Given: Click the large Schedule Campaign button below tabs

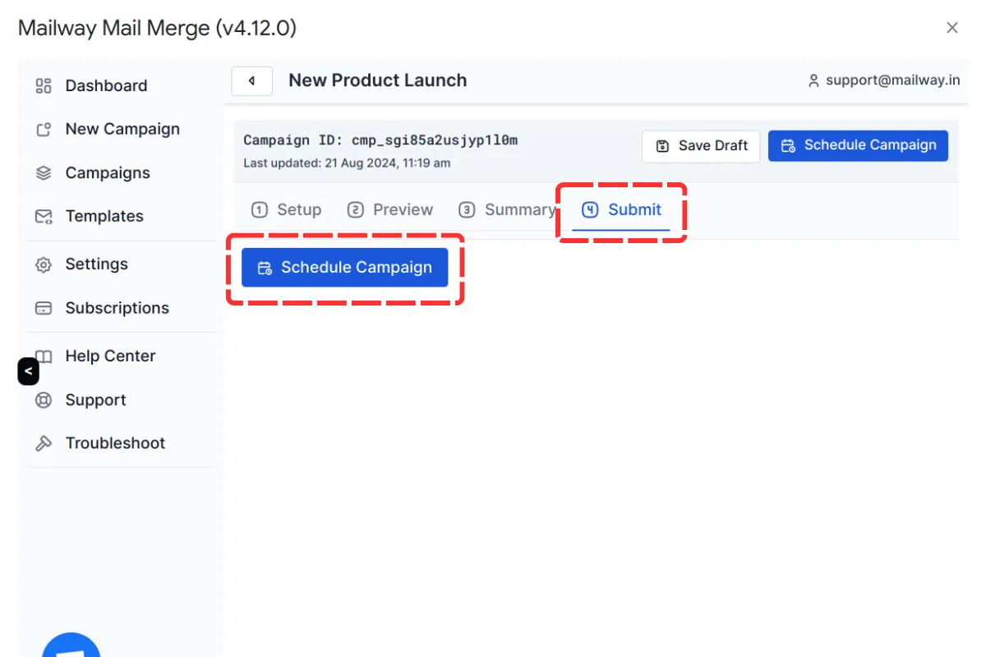Looking at the screenshot, I should pyautogui.click(x=344, y=268).
